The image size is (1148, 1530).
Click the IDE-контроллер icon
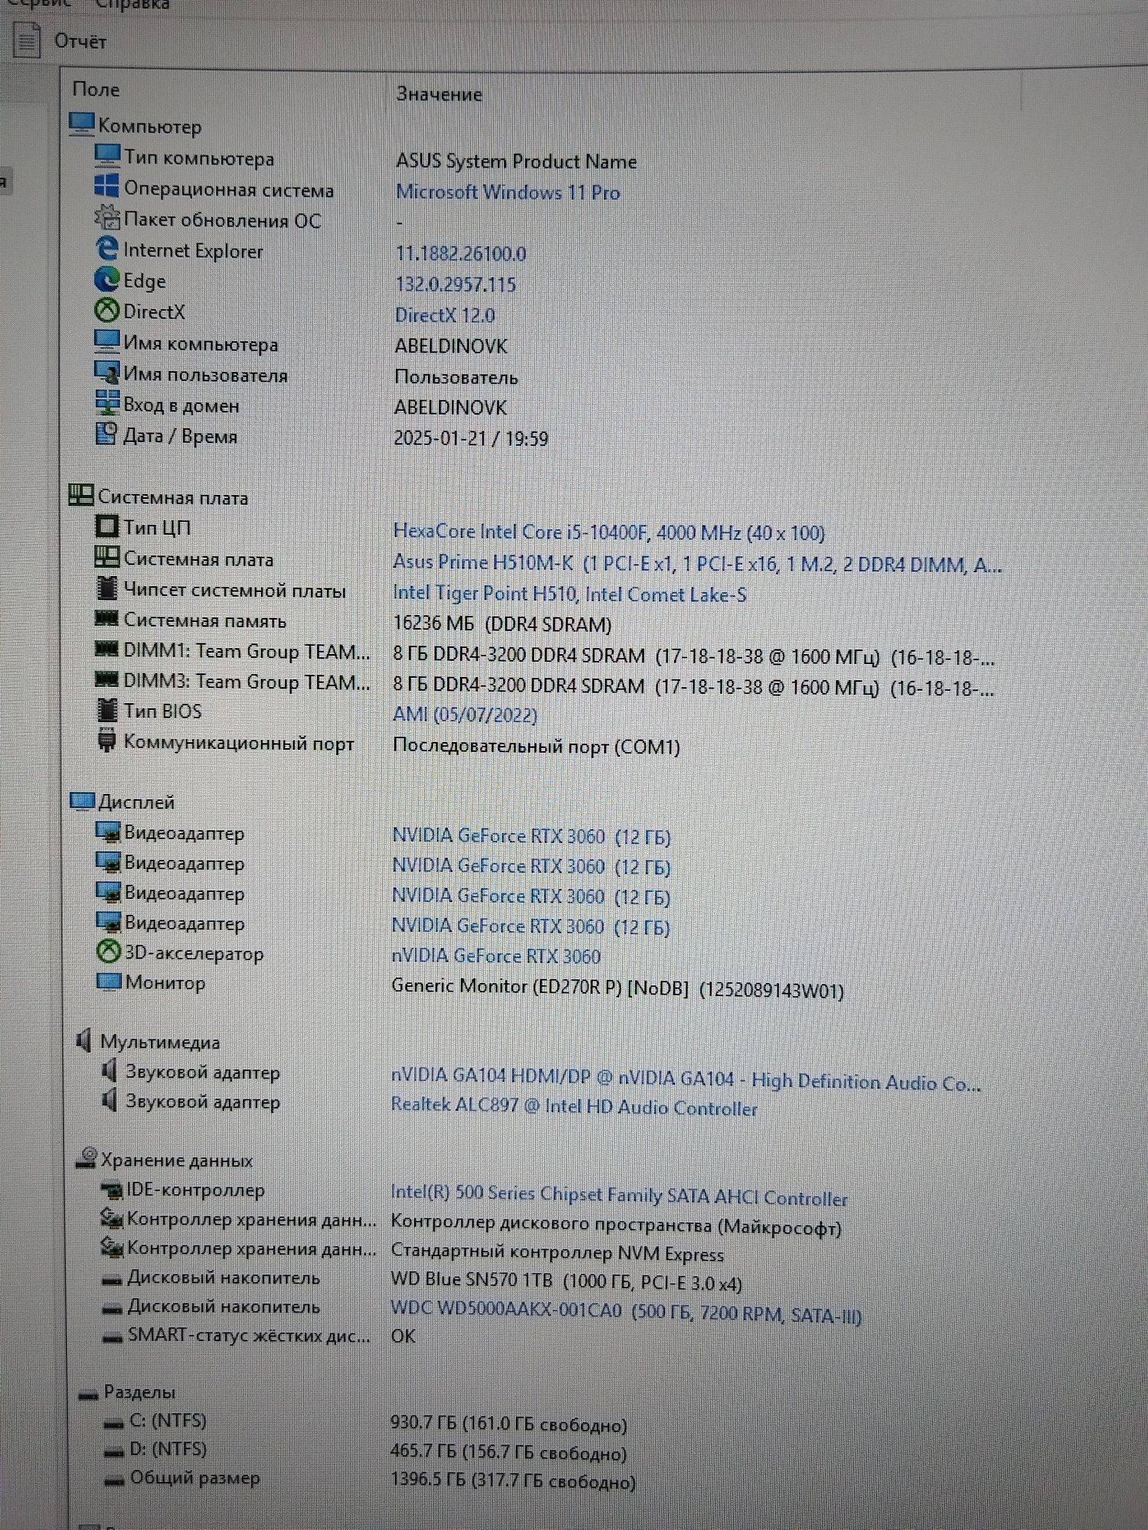point(112,1190)
